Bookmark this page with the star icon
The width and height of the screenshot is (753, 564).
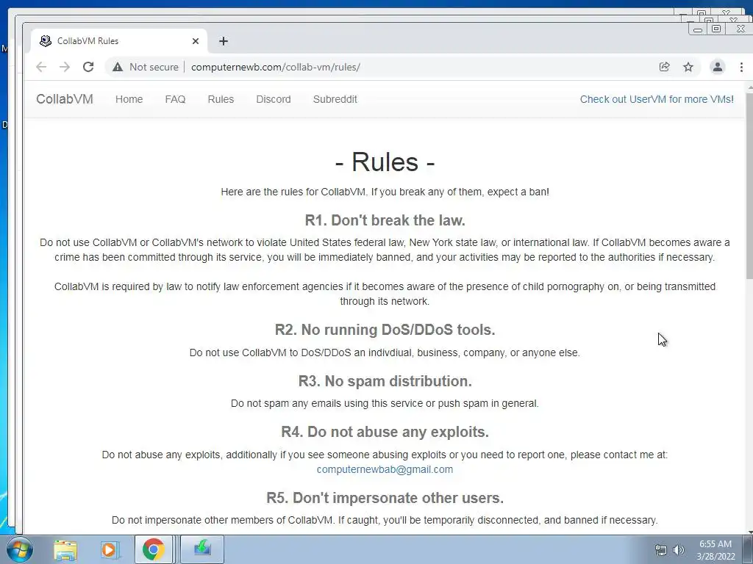688,67
